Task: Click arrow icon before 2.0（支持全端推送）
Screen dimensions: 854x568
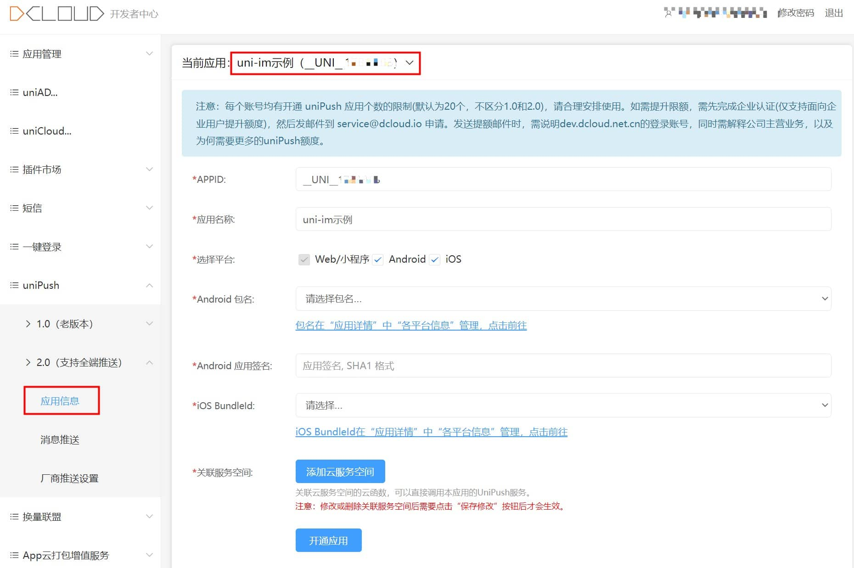Action: (x=28, y=362)
